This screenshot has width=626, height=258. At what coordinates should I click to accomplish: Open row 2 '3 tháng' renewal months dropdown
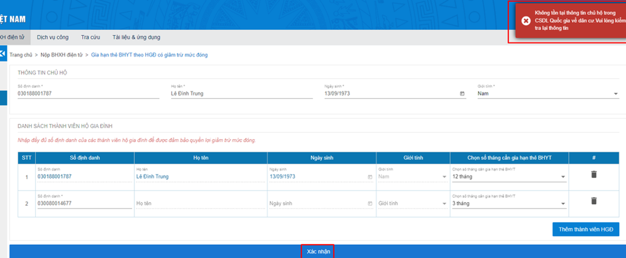563,204
